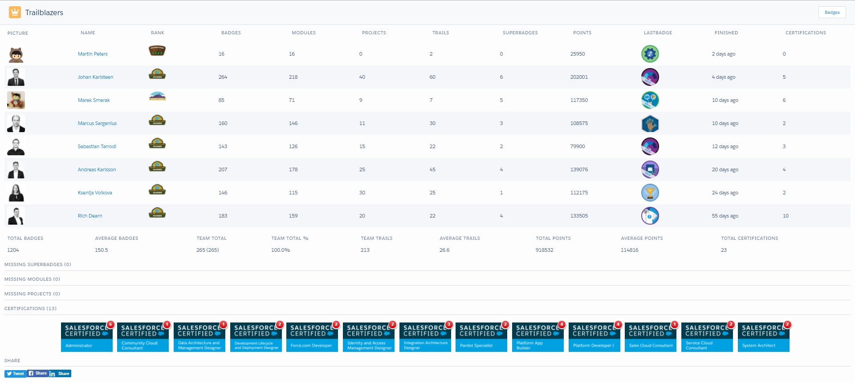Collapse the Certifications (13) section
This screenshot has width=855, height=383.
30,308
